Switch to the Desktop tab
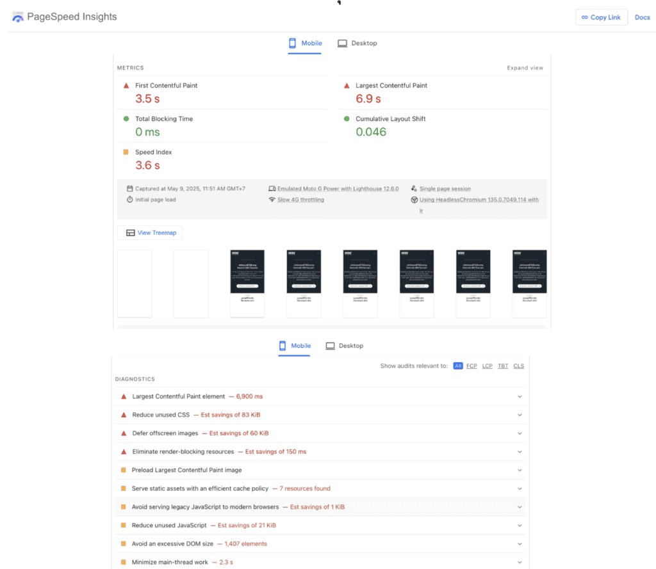Screen dimensions: 656x569 (357, 43)
